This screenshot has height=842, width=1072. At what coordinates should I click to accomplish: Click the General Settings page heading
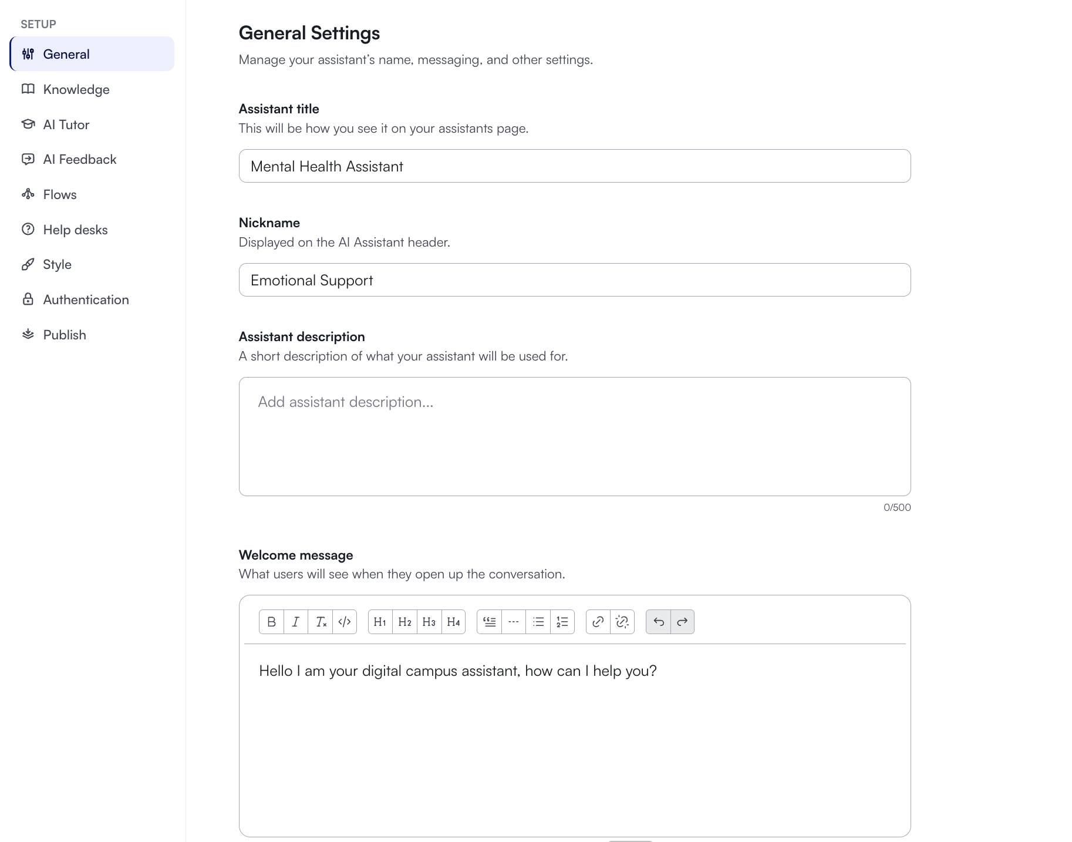309,33
